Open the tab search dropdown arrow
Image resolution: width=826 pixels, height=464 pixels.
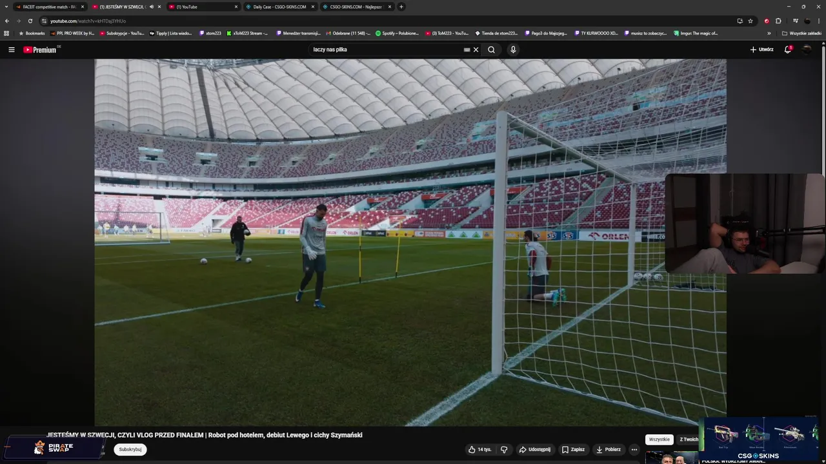[7, 6]
